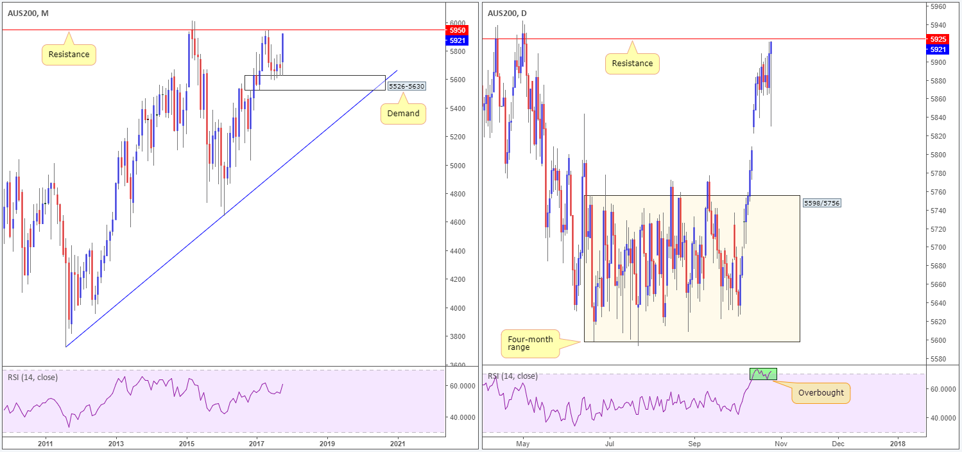This screenshot has height=452, width=962.
Task: Select the Demand callout label
Action: point(403,114)
